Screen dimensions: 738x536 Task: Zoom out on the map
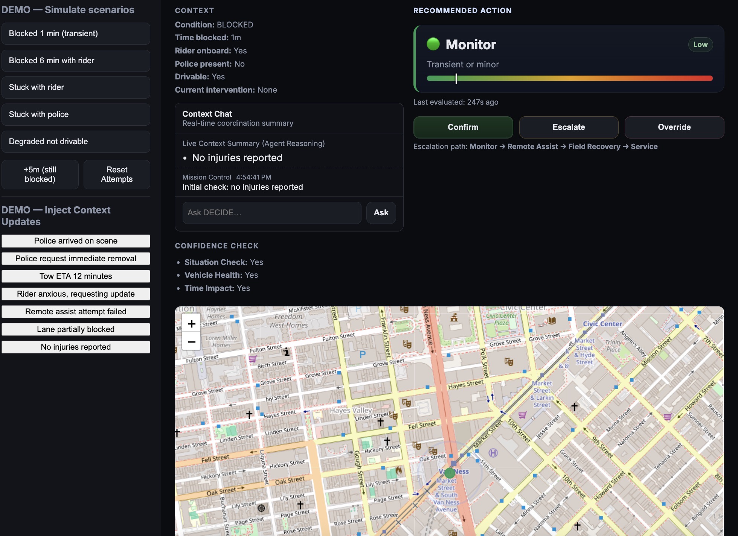[191, 342]
